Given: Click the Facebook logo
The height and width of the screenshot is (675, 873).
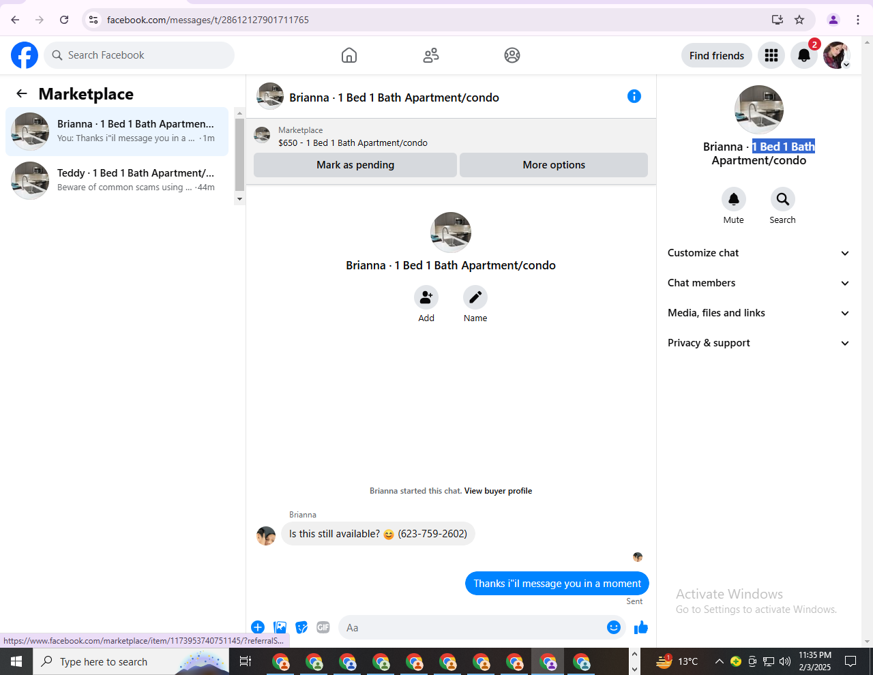Looking at the screenshot, I should (x=25, y=55).
